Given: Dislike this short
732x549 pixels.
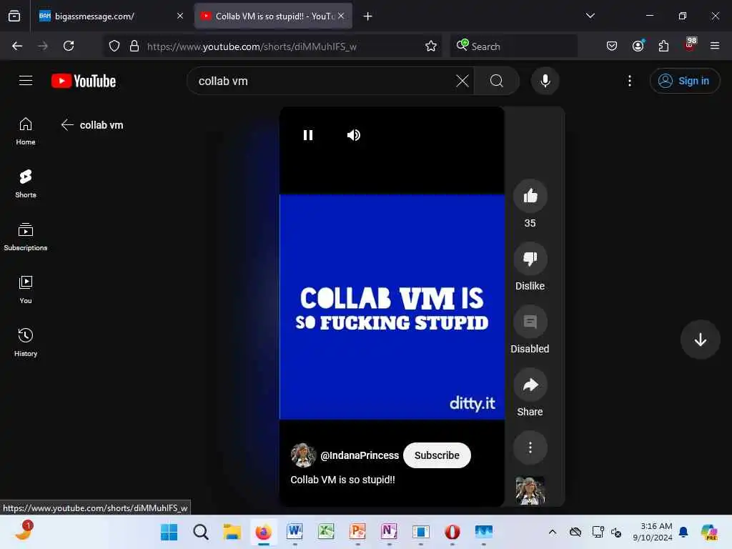Looking at the screenshot, I should pos(530,259).
